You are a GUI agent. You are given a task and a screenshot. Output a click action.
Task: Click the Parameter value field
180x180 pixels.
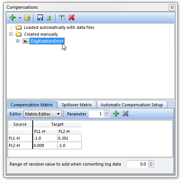coord(96,114)
